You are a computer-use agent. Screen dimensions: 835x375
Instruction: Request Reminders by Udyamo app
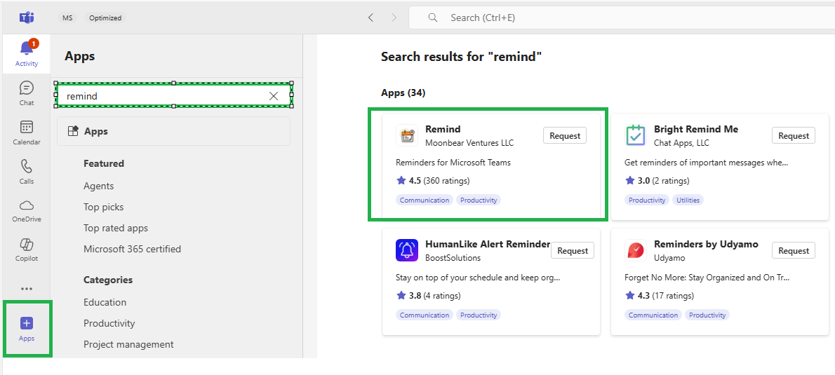click(x=794, y=250)
